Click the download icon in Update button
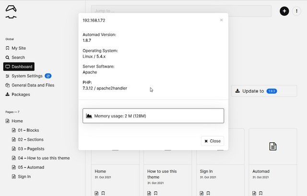The width and height of the screenshot is (307, 196). click(x=237, y=91)
